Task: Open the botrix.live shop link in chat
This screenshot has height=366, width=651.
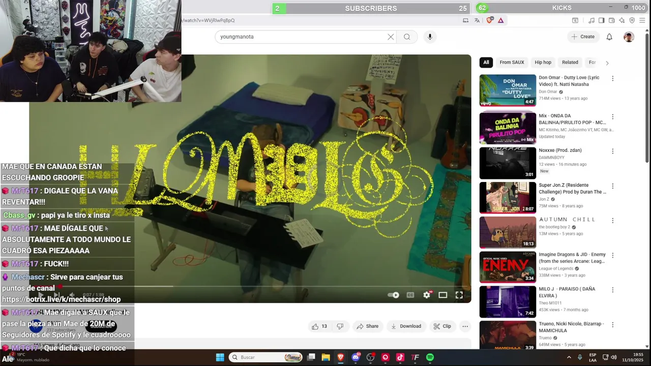Action: [x=61, y=299]
